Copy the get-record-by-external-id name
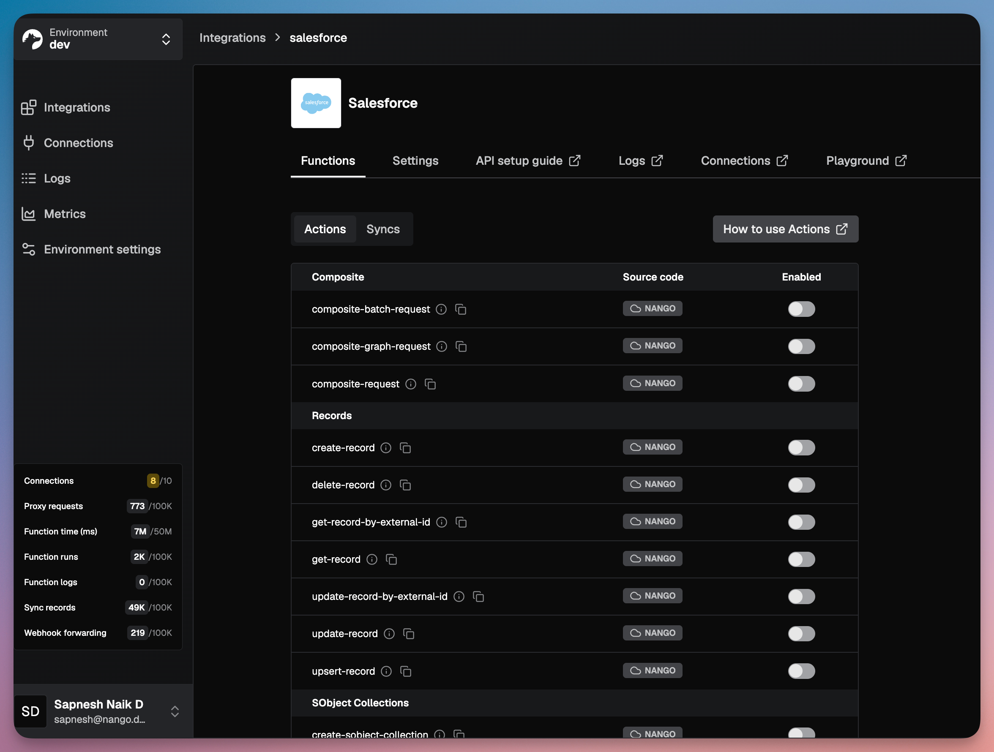994x752 pixels. click(461, 522)
